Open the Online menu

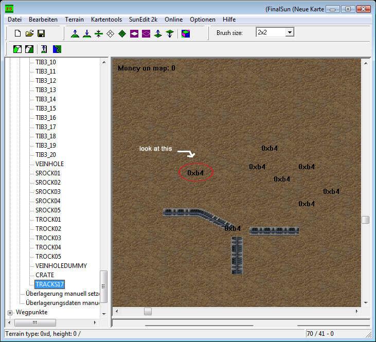click(174, 20)
